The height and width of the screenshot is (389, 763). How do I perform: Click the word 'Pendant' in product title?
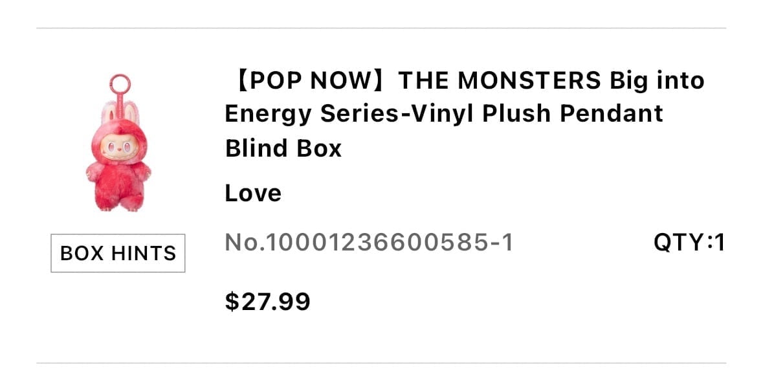click(611, 113)
